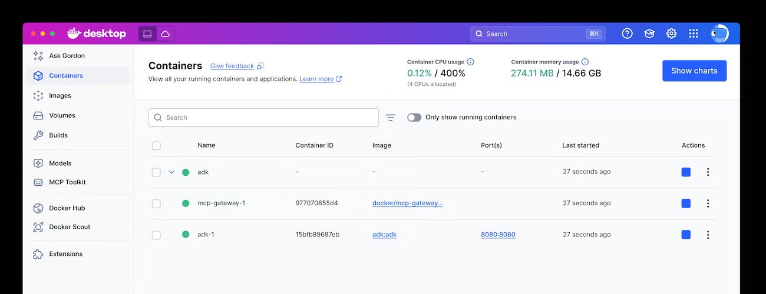Check the select-all checkbox in table header
The width and height of the screenshot is (766, 294).
click(x=156, y=145)
